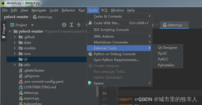Image resolution: width=202 pixels, height=105 pixels.
Task: Toggle the vertical Project tool window button
Action: pos(4,31)
